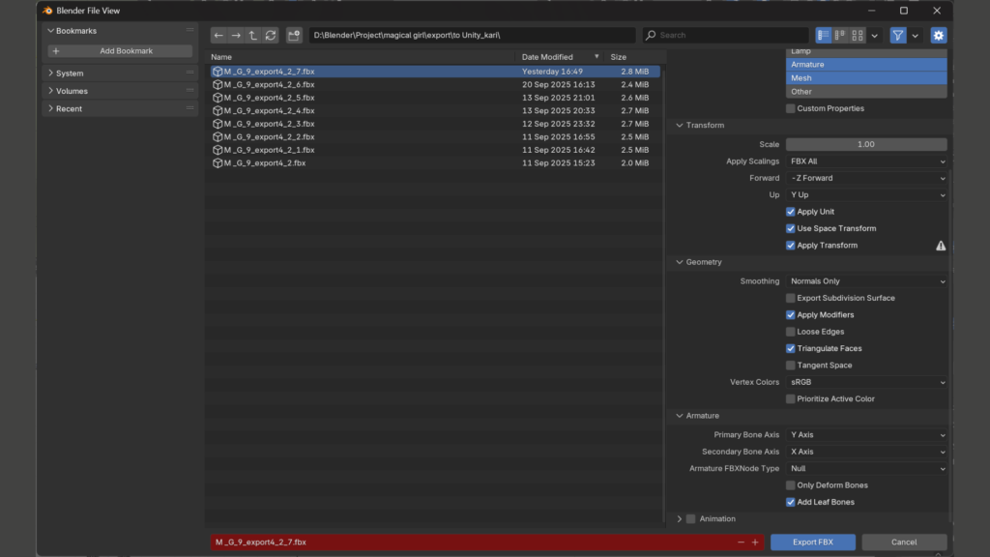Open the Apply Scalings dropdown
Viewport: 990px width, 557px height.
(866, 161)
